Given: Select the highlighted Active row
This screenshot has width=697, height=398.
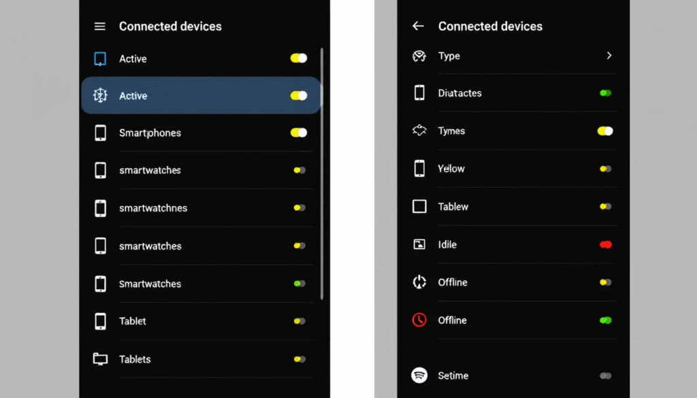Looking at the screenshot, I should coord(201,95).
